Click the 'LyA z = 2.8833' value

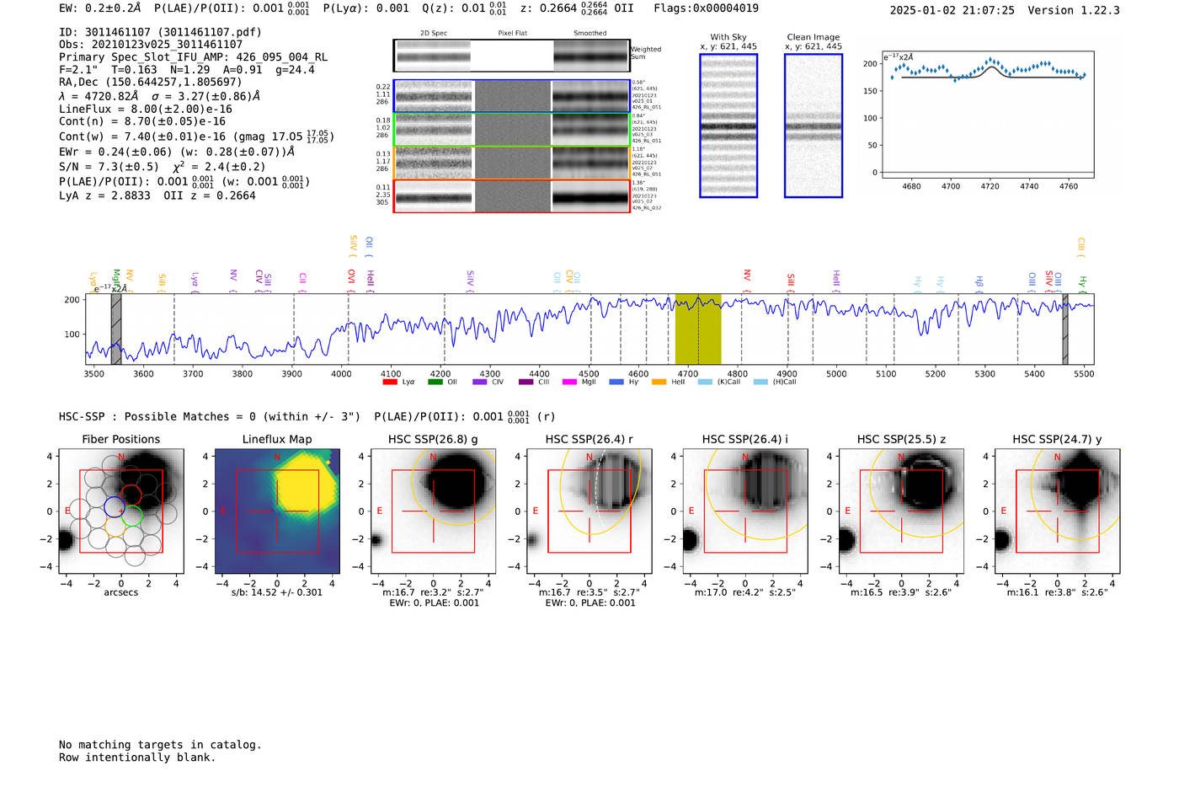[104, 195]
